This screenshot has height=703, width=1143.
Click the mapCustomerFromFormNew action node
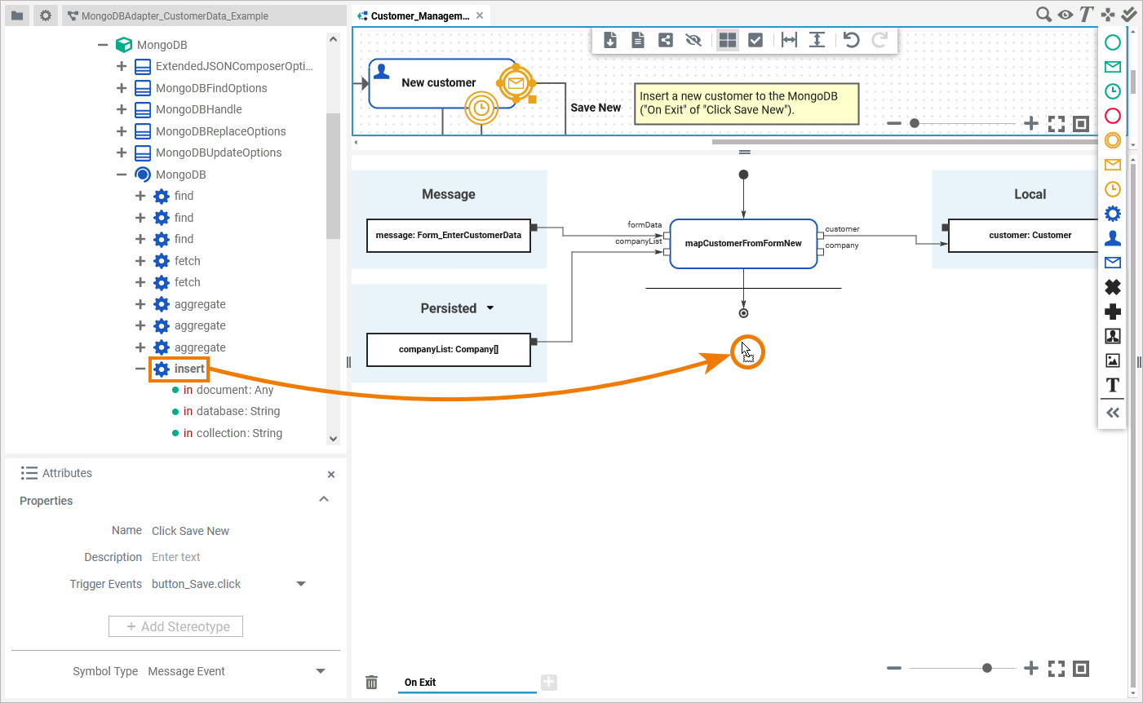pyautogui.click(x=743, y=243)
